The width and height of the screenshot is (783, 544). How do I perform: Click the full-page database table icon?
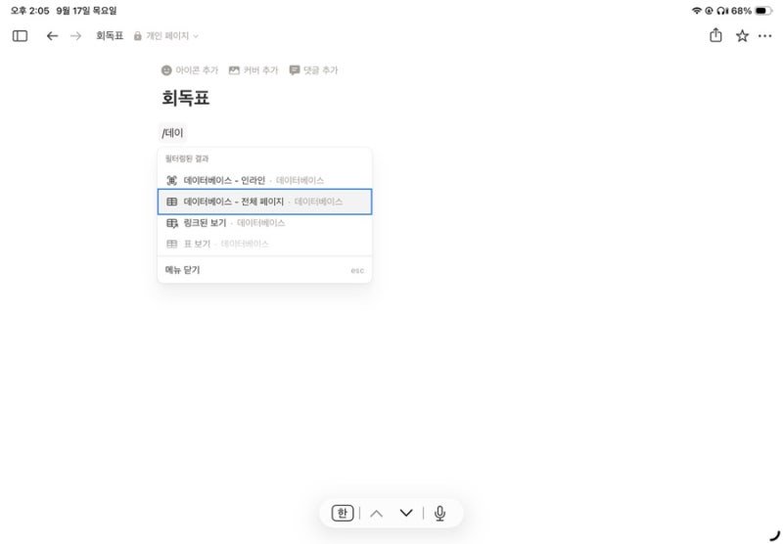click(x=172, y=202)
